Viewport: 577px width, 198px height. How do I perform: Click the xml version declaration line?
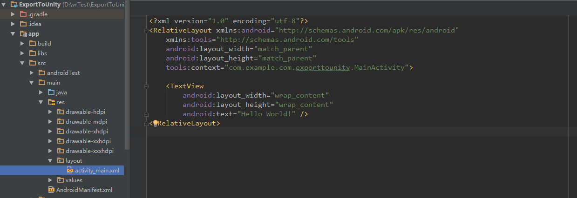point(229,21)
